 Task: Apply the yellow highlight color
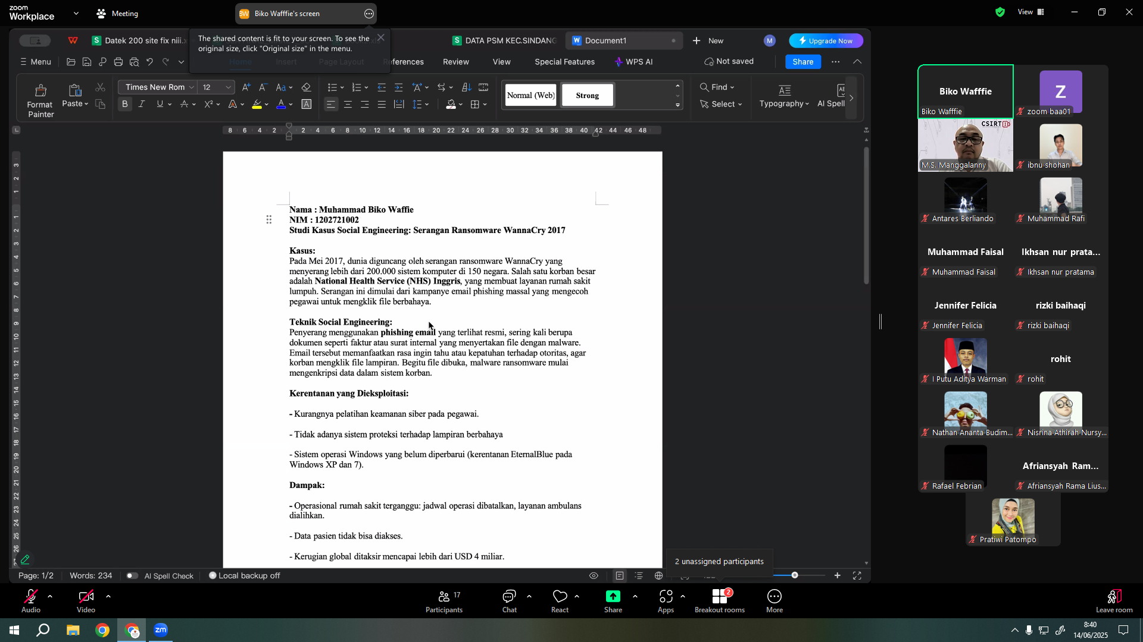coord(257,104)
